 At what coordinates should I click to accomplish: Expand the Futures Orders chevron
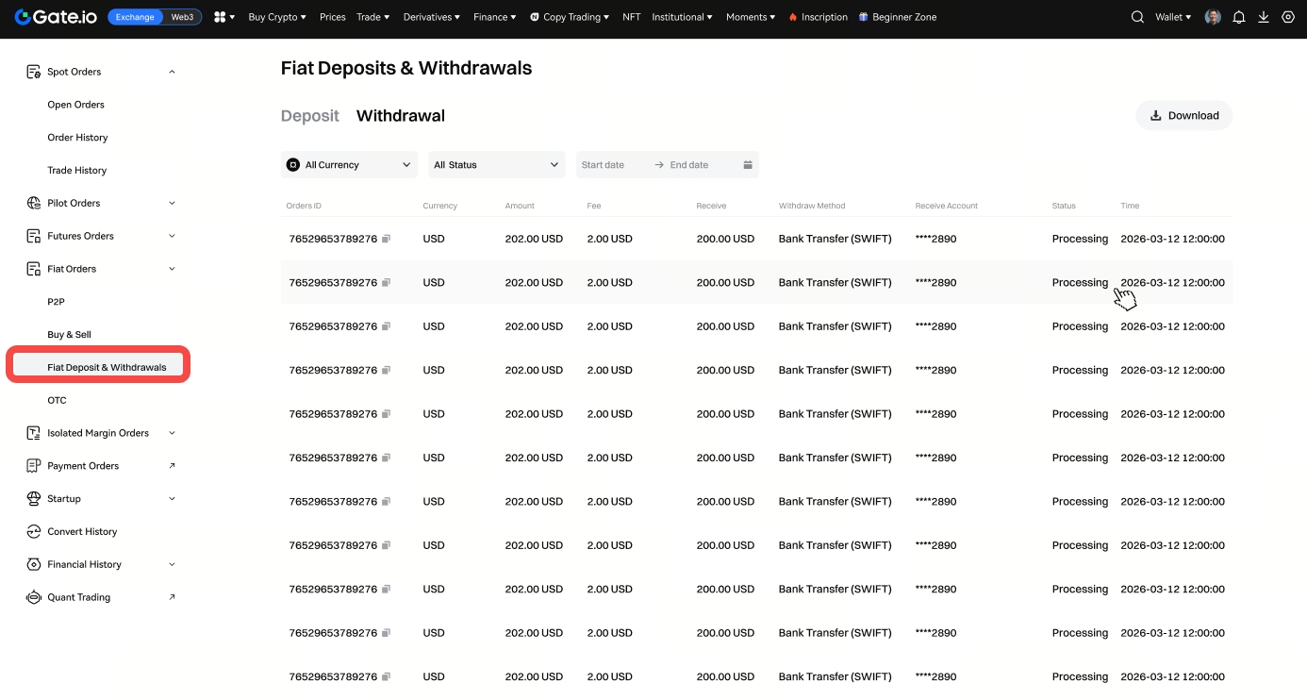tap(172, 236)
